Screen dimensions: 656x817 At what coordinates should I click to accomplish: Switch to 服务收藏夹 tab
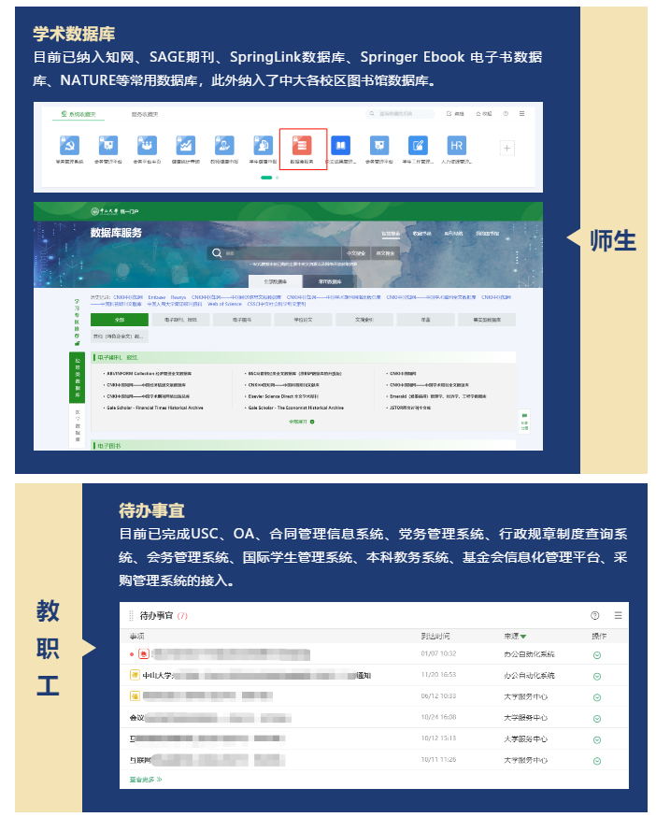[145, 114]
